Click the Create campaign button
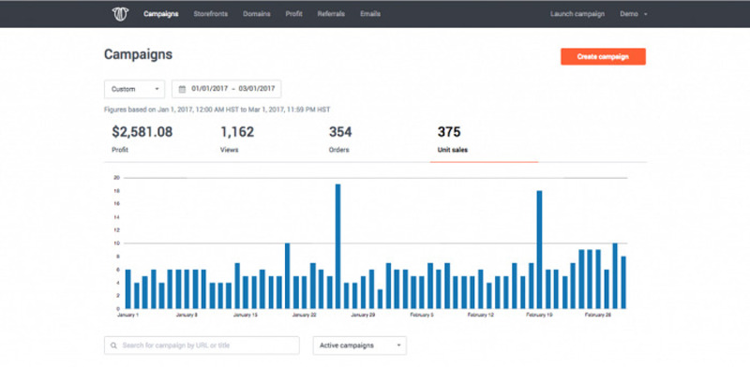750x367 pixels. pyautogui.click(x=603, y=56)
